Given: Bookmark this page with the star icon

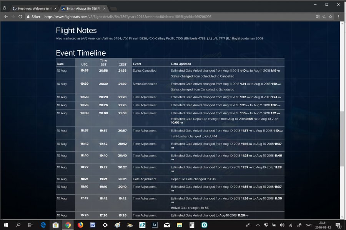Looking at the screenshot, I should (x=331, y=17).
